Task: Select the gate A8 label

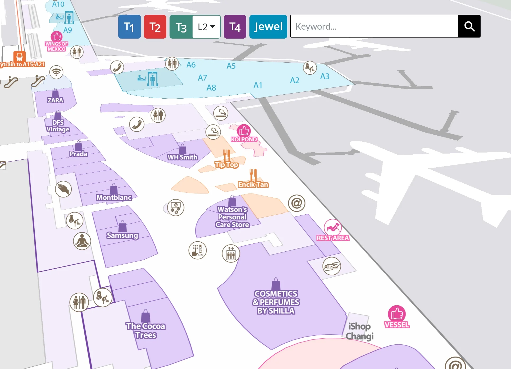Action: 211,88
